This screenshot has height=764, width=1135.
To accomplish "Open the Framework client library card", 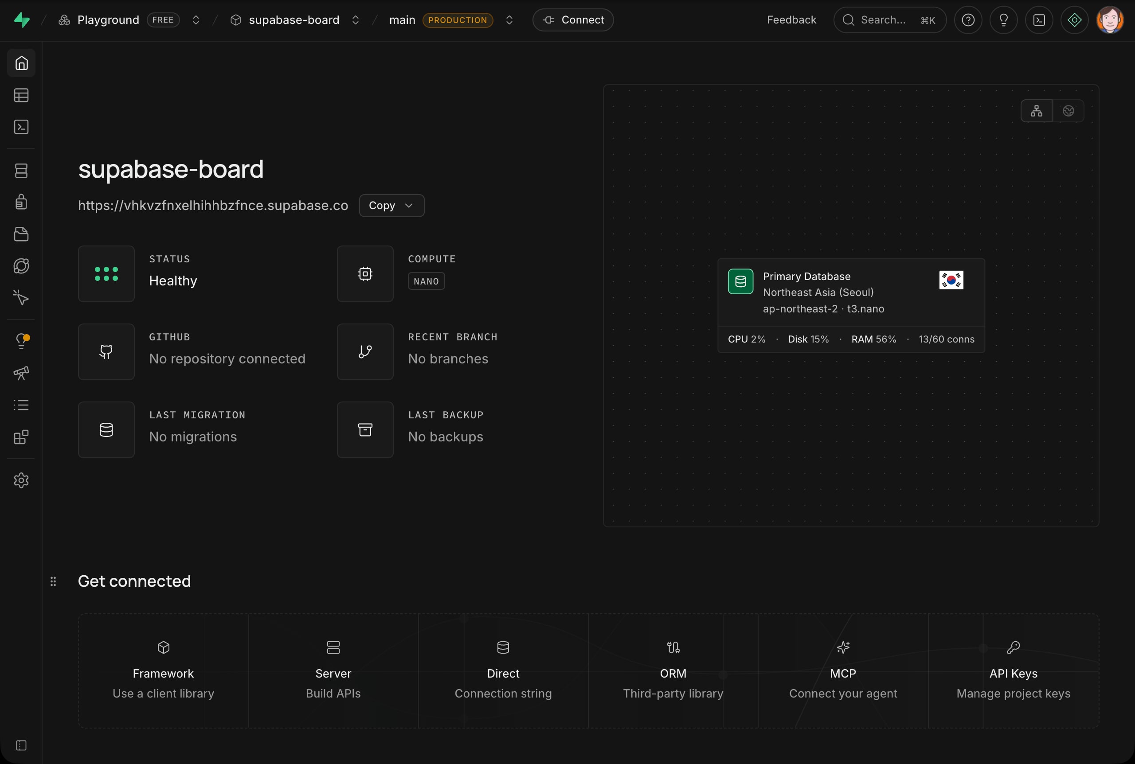I will pyautogui.click(x=163, y=671).
